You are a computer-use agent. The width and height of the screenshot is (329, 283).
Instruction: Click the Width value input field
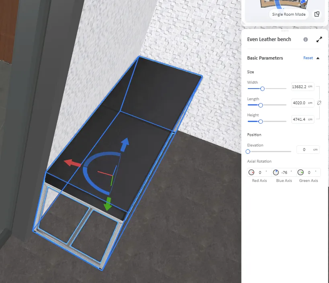tap(299, 87)
